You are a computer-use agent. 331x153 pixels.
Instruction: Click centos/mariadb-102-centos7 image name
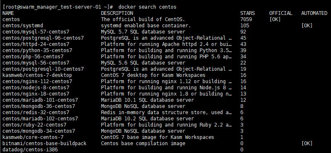point(40,118)
